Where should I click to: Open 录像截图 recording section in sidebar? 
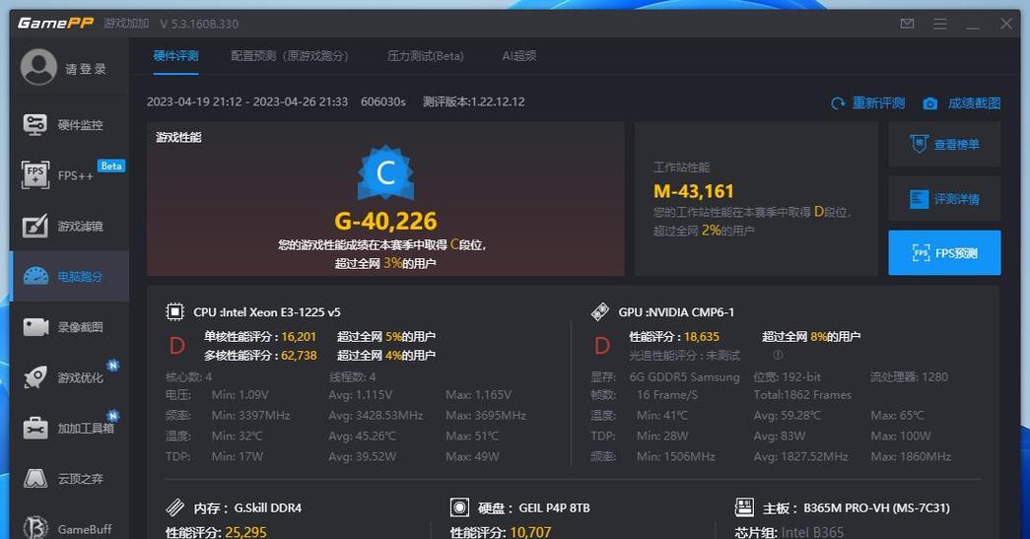click(x=69, y=327)
